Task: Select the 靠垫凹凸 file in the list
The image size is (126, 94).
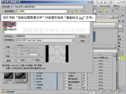Action: 10,24
